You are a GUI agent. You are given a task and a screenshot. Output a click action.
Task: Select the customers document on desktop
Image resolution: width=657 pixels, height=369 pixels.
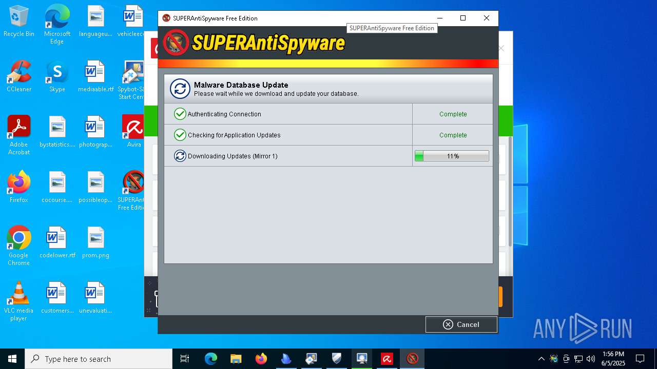pos(57,298)
